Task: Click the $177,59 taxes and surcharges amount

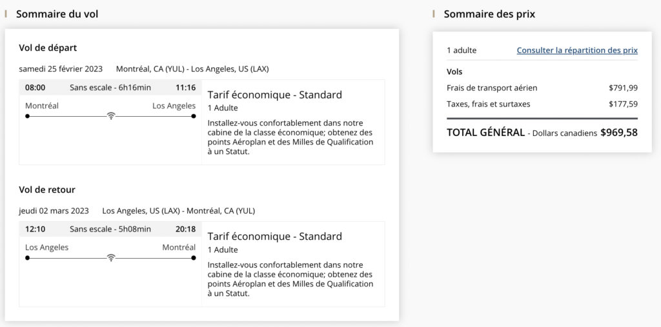Action: [623, 104]
